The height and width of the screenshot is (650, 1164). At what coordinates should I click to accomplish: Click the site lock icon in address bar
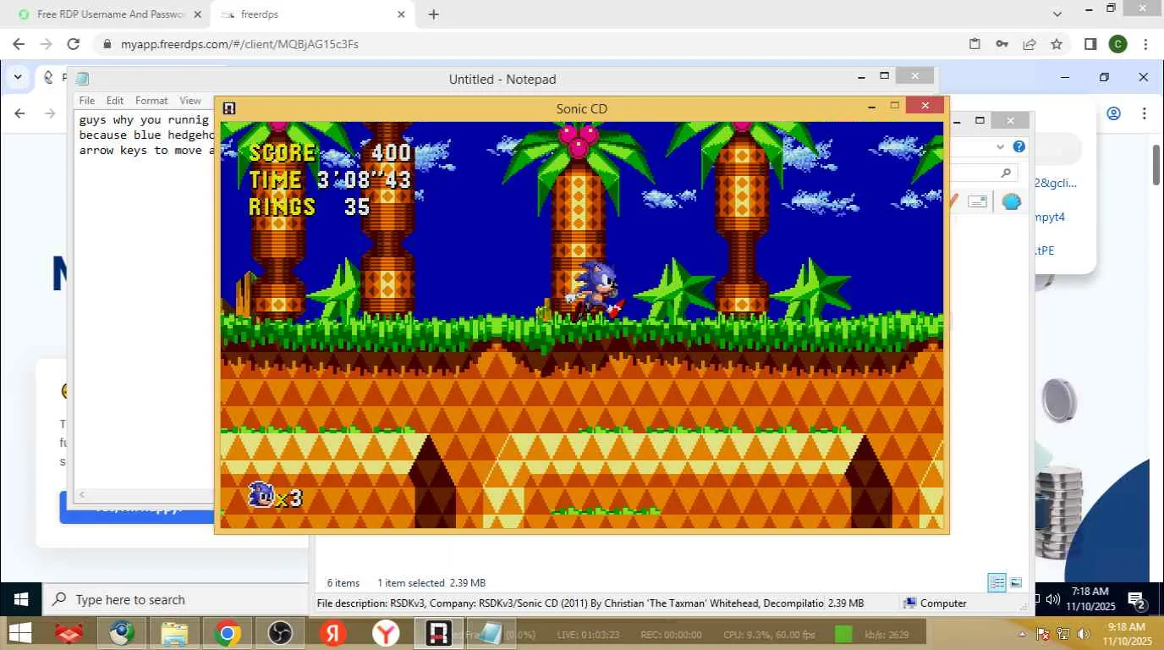tap(107, 44)
